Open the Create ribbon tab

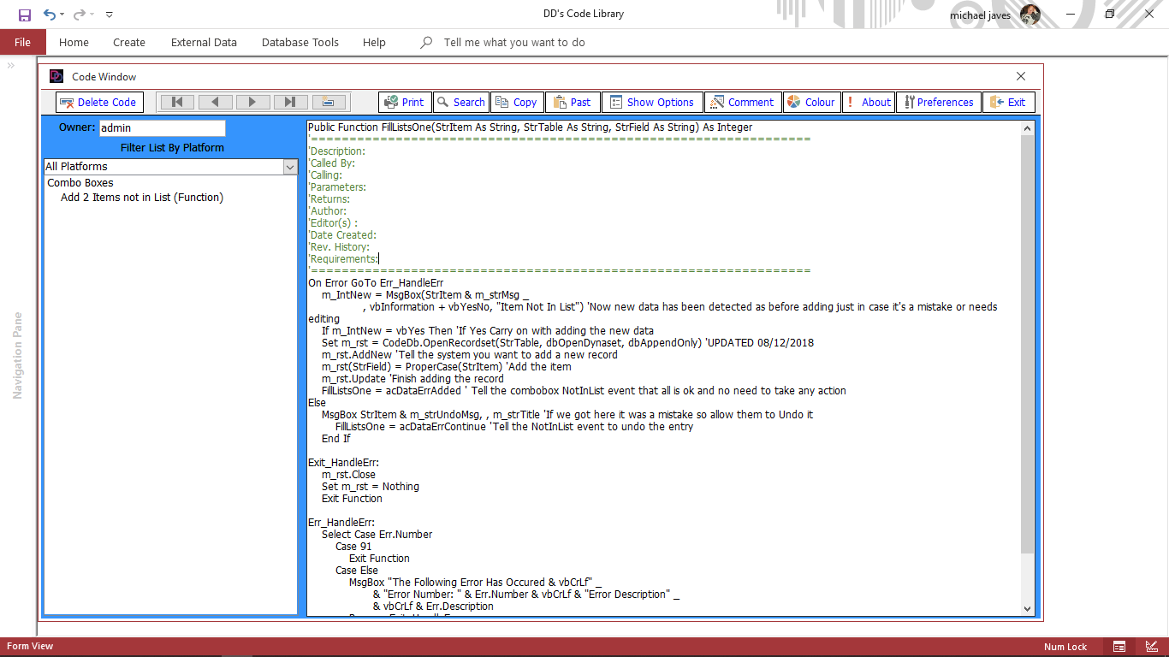pyautogui.click(x=129, y=42)
